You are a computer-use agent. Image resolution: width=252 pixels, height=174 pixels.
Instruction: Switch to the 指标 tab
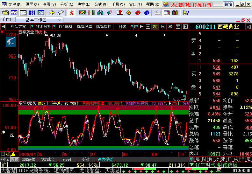[x=5, y=159]
